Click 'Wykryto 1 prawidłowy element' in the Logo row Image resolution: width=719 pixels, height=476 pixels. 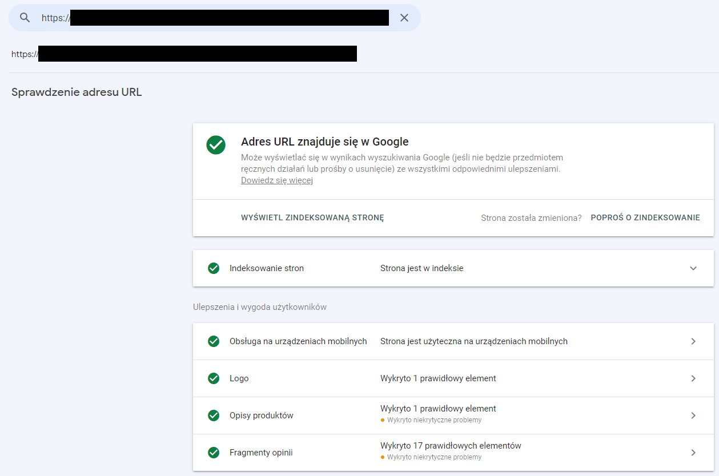click(x=438, y=378)
